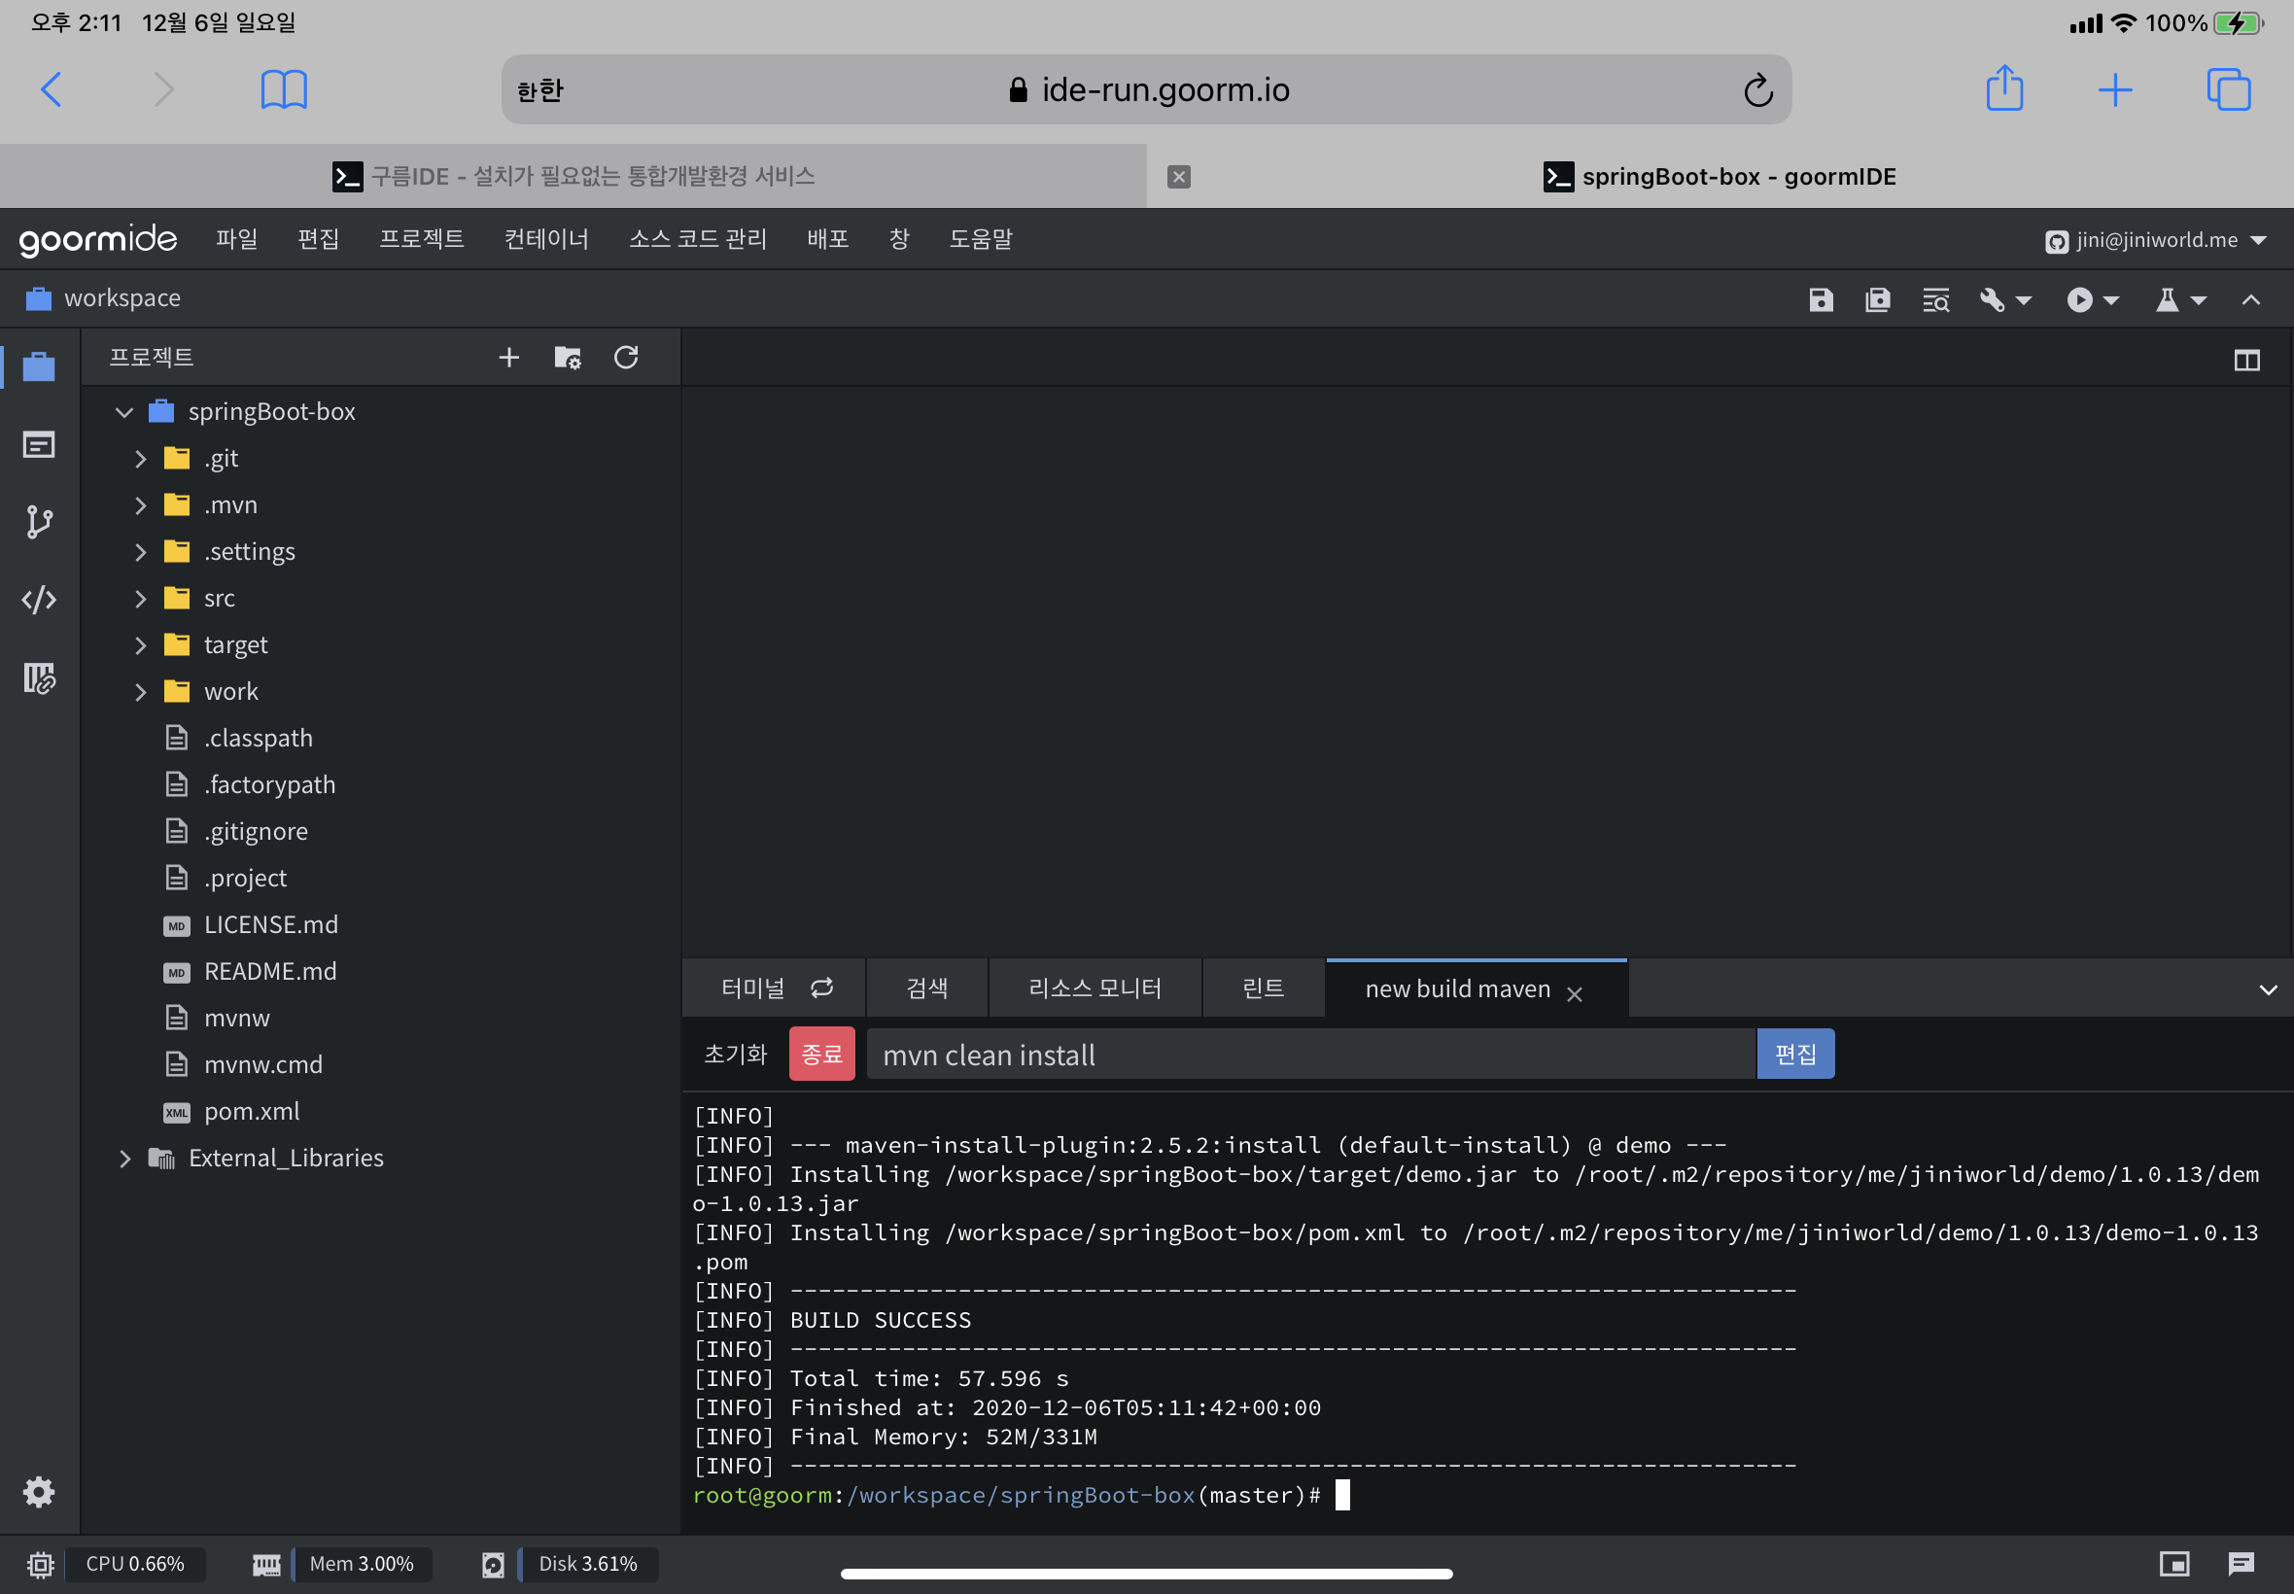Open the 배포 menu
The height and width of the screenshot is (1594, 2294).
tap(828, 239)
